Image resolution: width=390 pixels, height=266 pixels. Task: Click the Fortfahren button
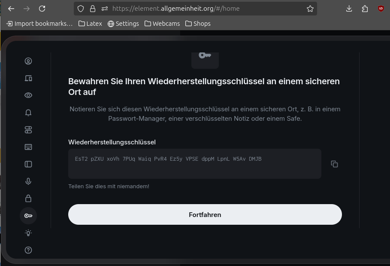(x=205, y=214)
